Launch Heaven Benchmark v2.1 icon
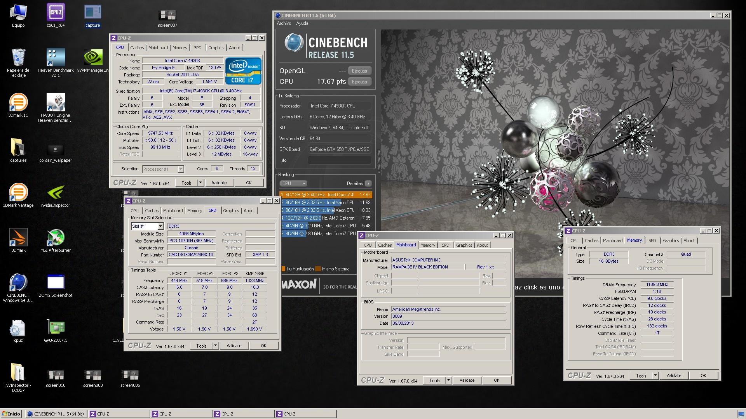 coord(56,63)
